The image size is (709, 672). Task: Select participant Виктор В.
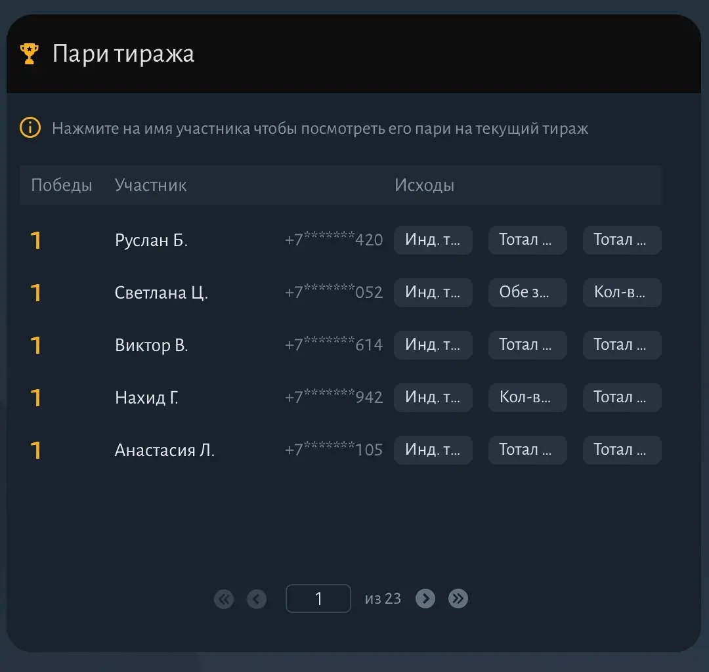[x=151, y=345]
